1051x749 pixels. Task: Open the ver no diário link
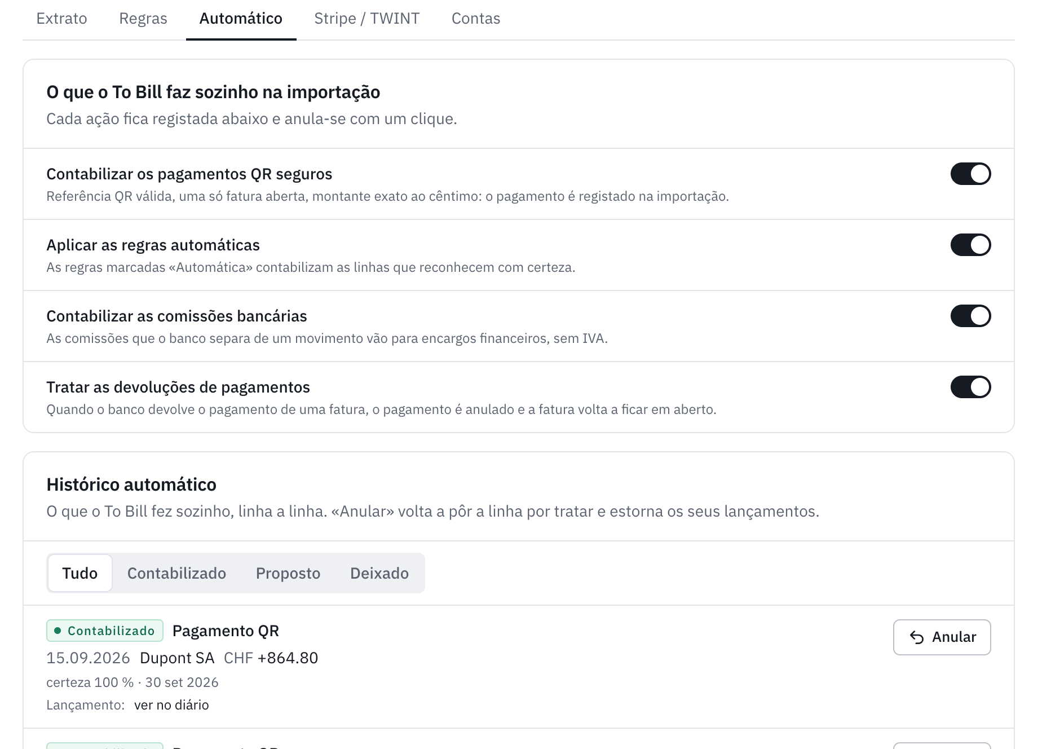[171, 705]
